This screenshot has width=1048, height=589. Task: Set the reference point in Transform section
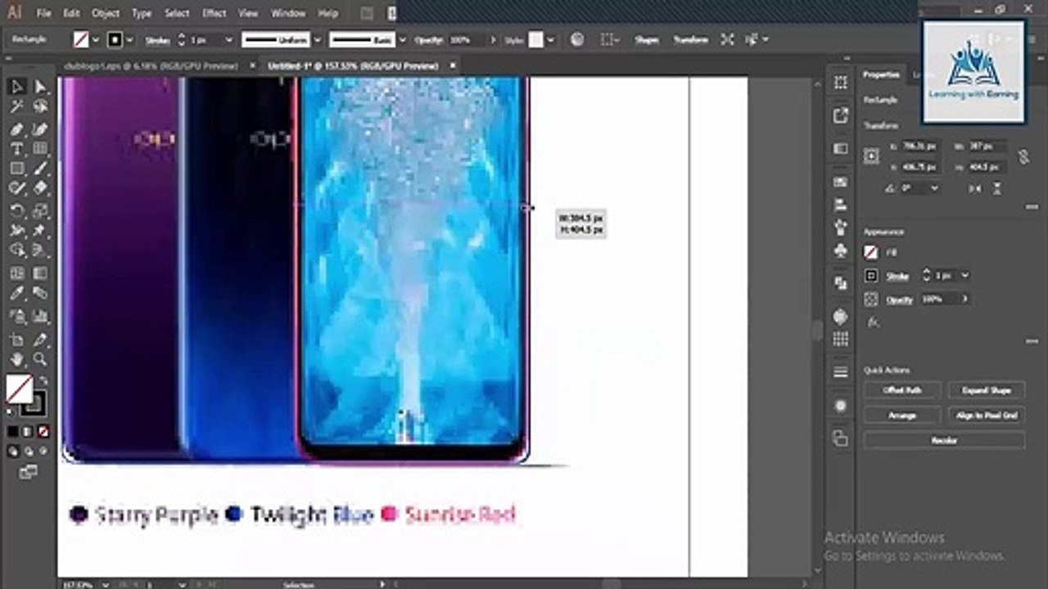[x=872, y=156]
